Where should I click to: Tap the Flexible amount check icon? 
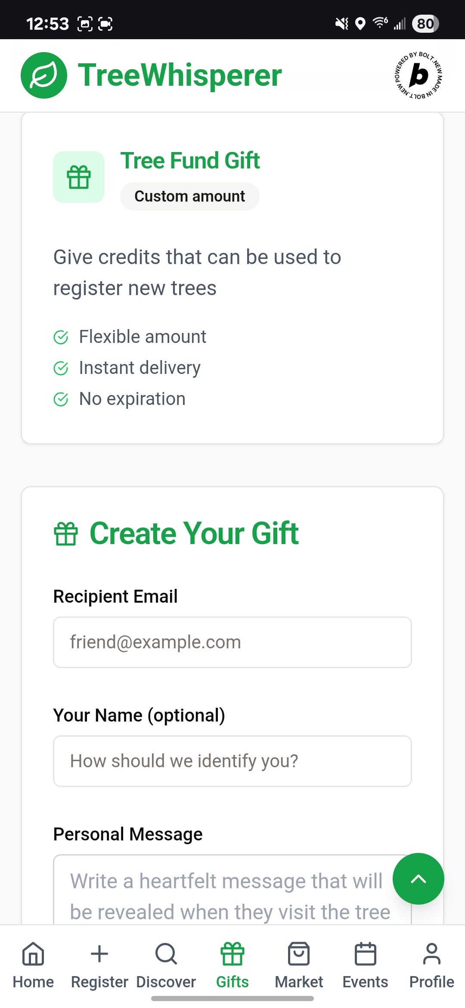click(61, 337)
